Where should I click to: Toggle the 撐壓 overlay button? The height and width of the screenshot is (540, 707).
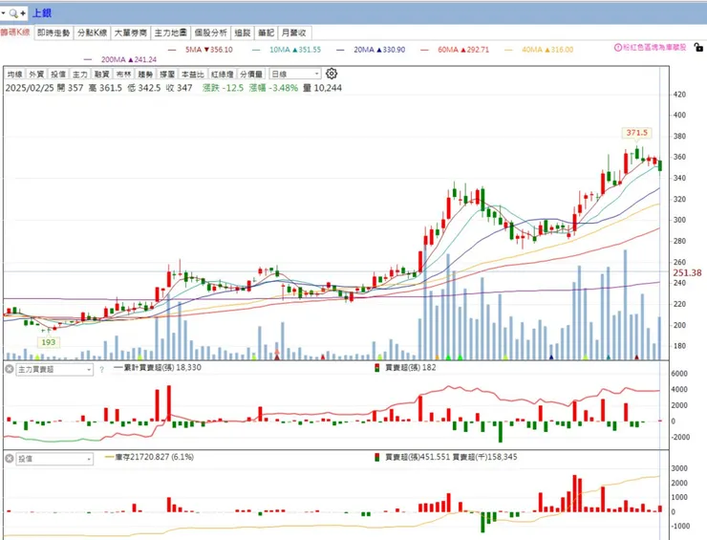(167, 74)
